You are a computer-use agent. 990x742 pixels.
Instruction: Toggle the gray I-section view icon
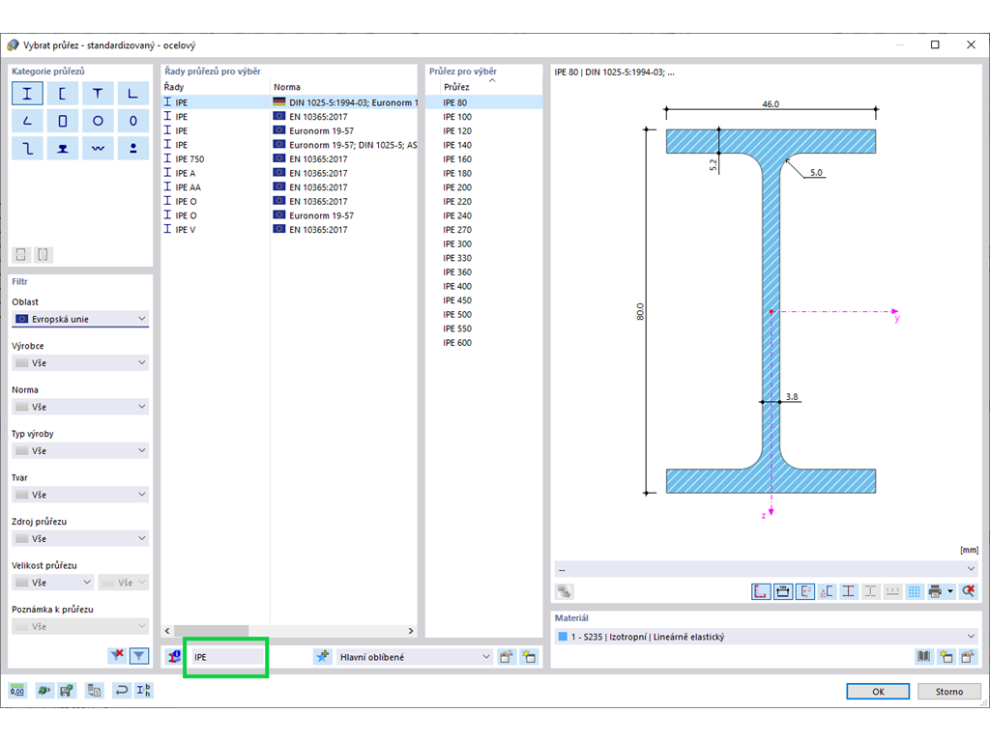click(870, 591)
